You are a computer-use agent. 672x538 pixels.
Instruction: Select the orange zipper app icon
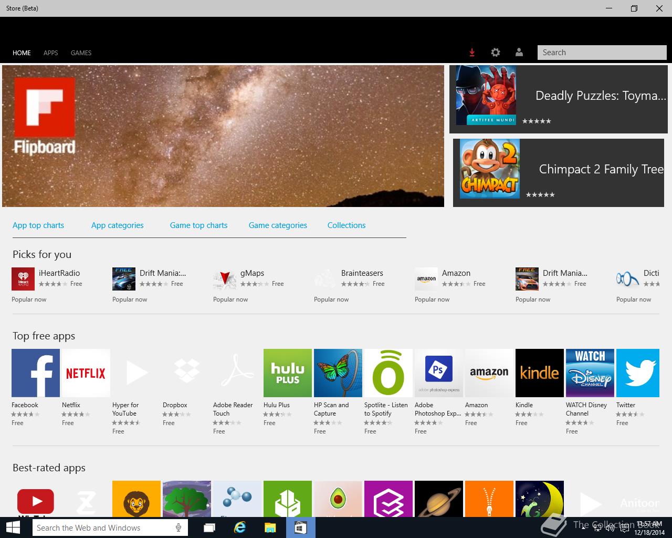tap(489, 499)
